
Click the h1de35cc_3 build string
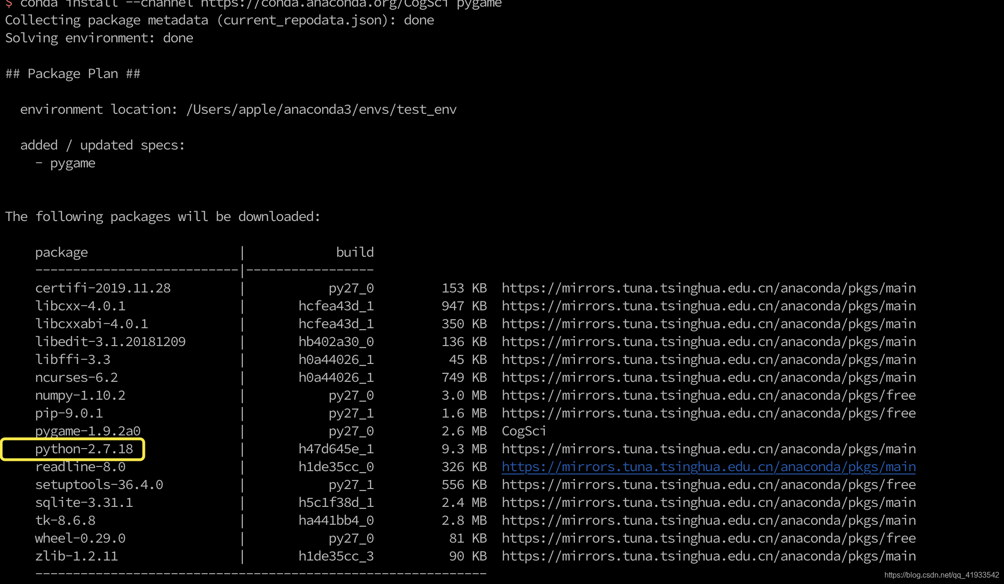(x=336, y=556)
